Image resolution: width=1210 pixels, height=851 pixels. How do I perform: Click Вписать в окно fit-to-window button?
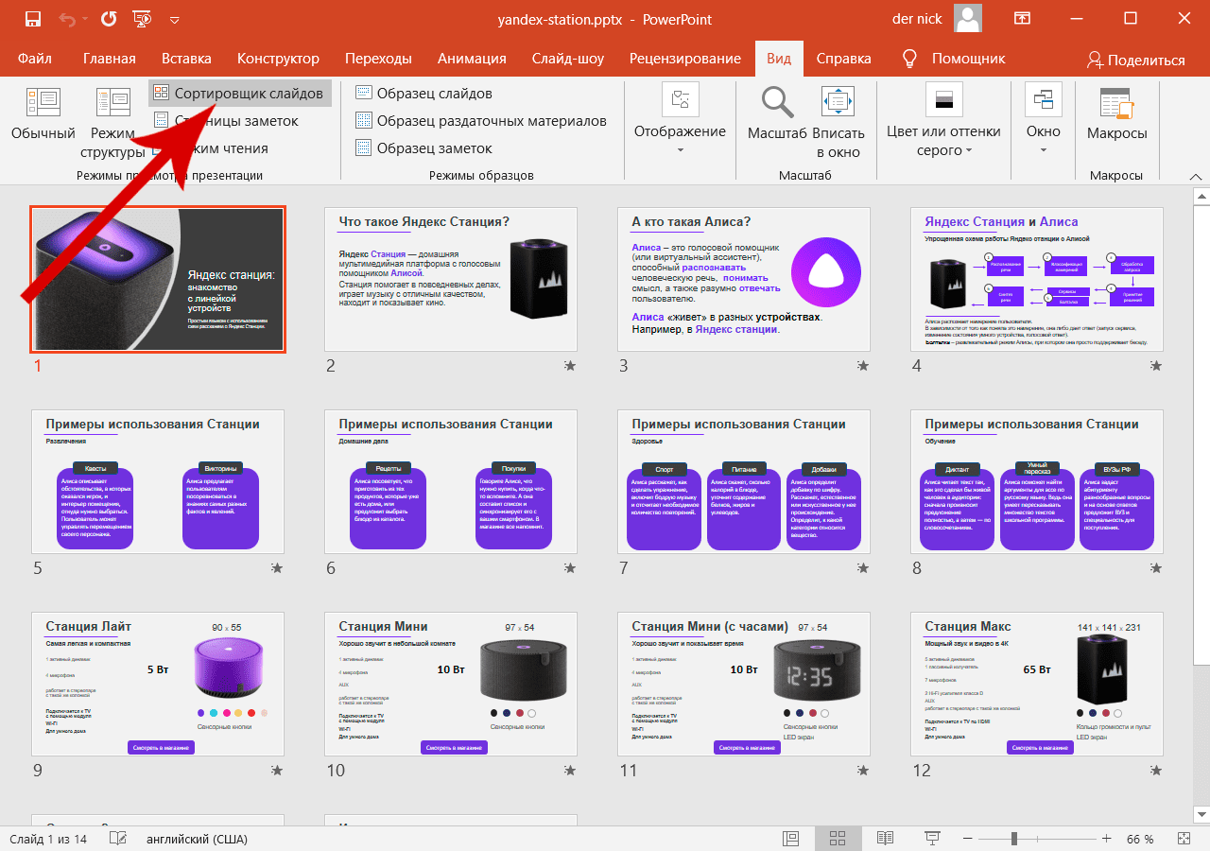click(838, 123)
